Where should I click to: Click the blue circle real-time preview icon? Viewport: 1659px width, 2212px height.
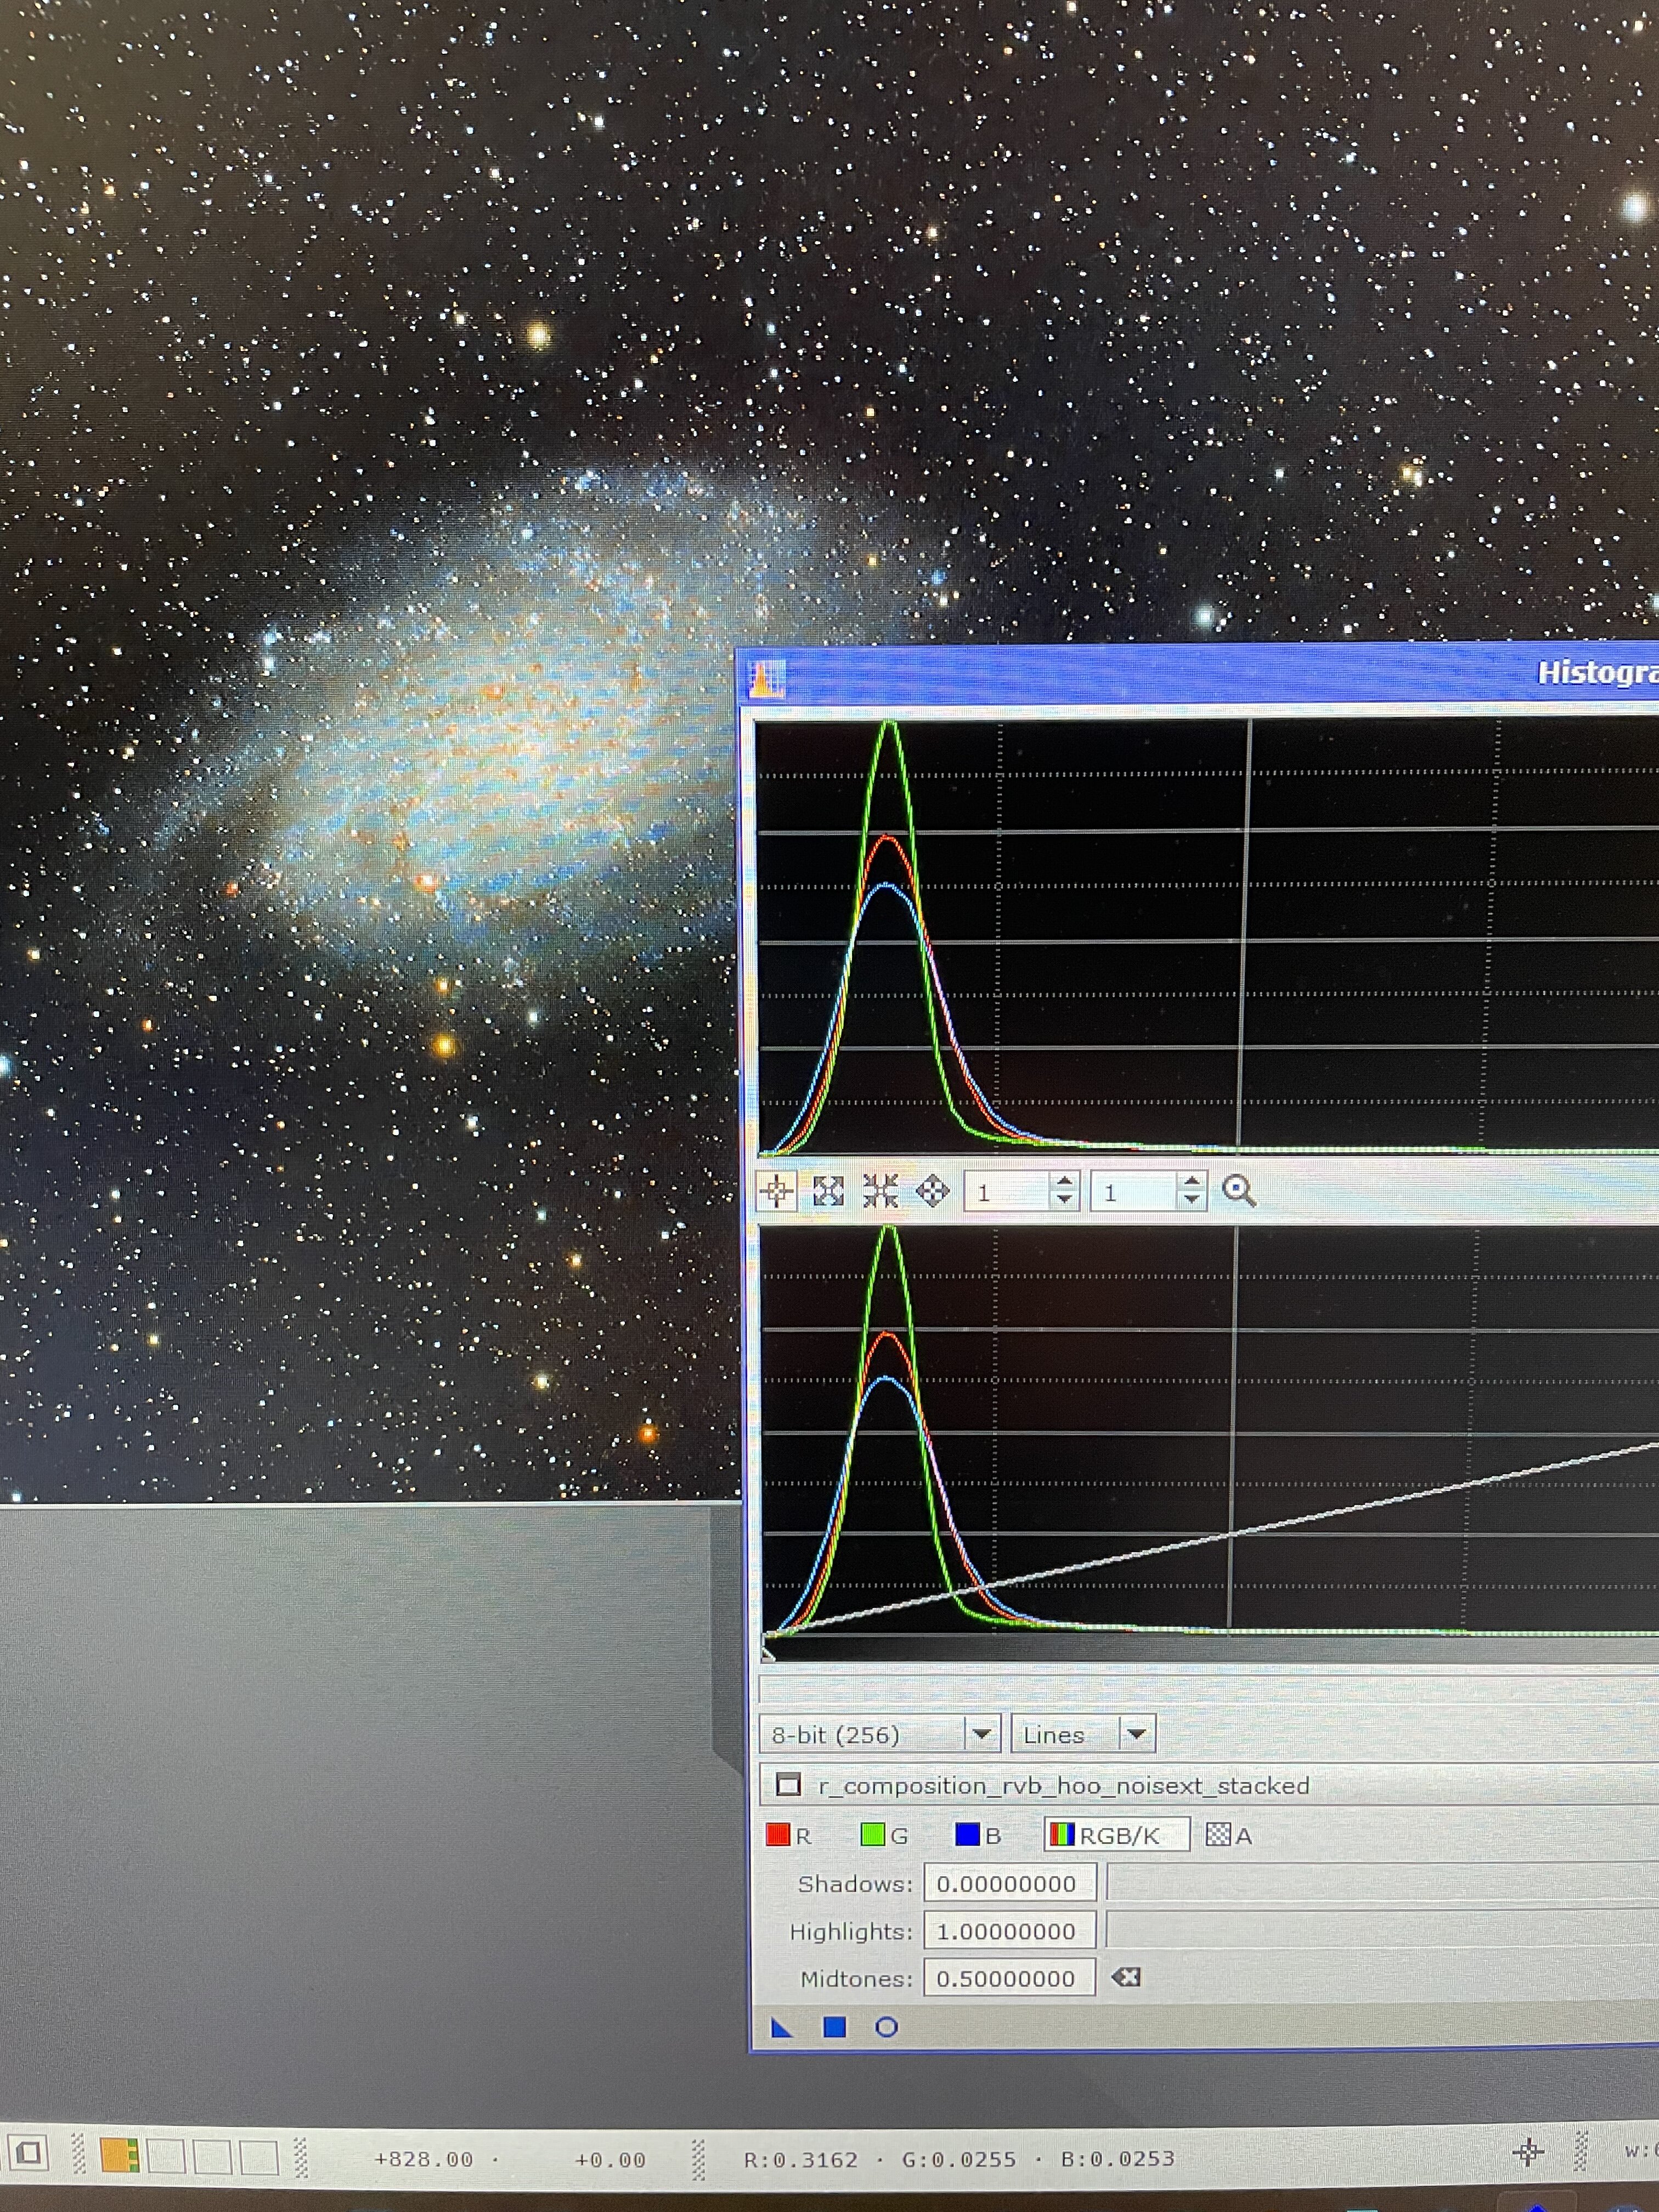click(x=886, y=2027)
